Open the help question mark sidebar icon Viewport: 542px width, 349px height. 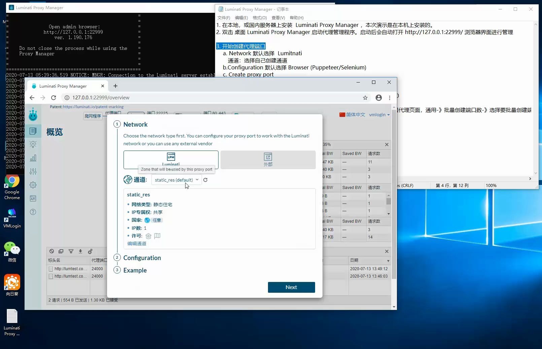[33, 212]
